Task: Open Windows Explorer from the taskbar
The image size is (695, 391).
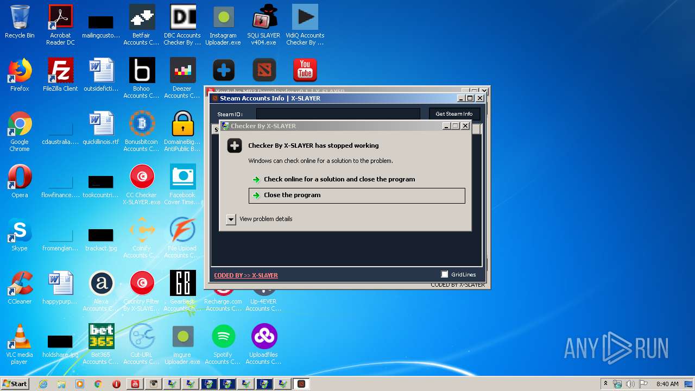Action: point(61,384)
